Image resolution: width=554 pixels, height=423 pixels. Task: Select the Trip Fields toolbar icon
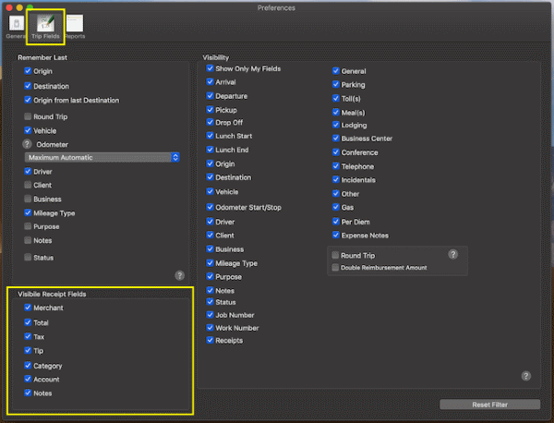click(44, 25)
